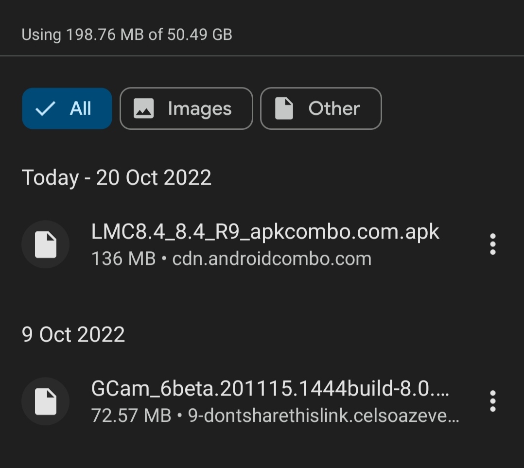Click the checkmark icon in All chip
The image size is (524, 468).
(45, 108)
